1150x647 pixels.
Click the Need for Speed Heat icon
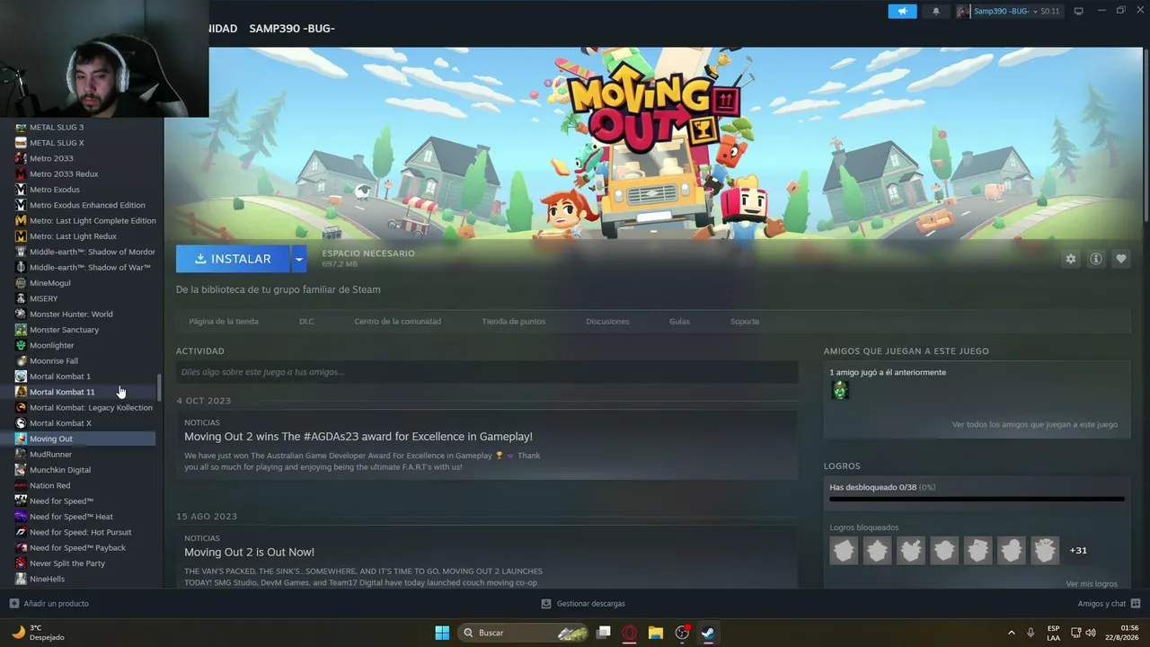pos(21,517)
